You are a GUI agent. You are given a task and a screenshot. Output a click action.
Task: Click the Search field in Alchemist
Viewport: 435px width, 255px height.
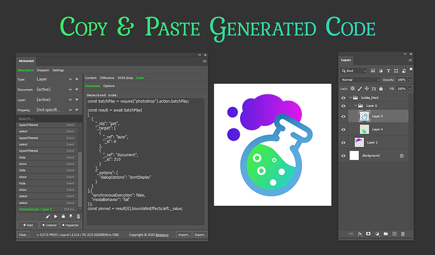pos(49,118)
